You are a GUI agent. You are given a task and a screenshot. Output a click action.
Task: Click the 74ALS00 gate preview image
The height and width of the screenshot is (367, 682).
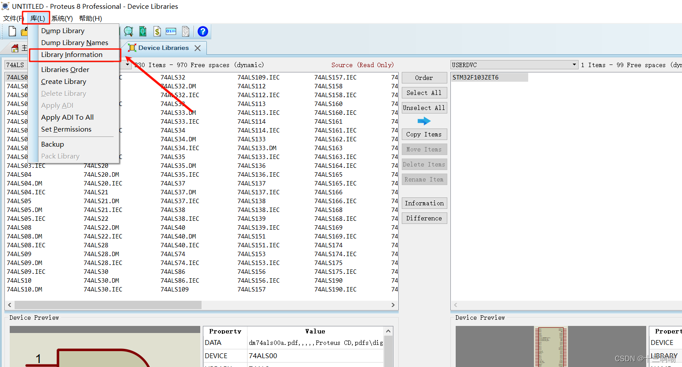(x=105, y=347)
